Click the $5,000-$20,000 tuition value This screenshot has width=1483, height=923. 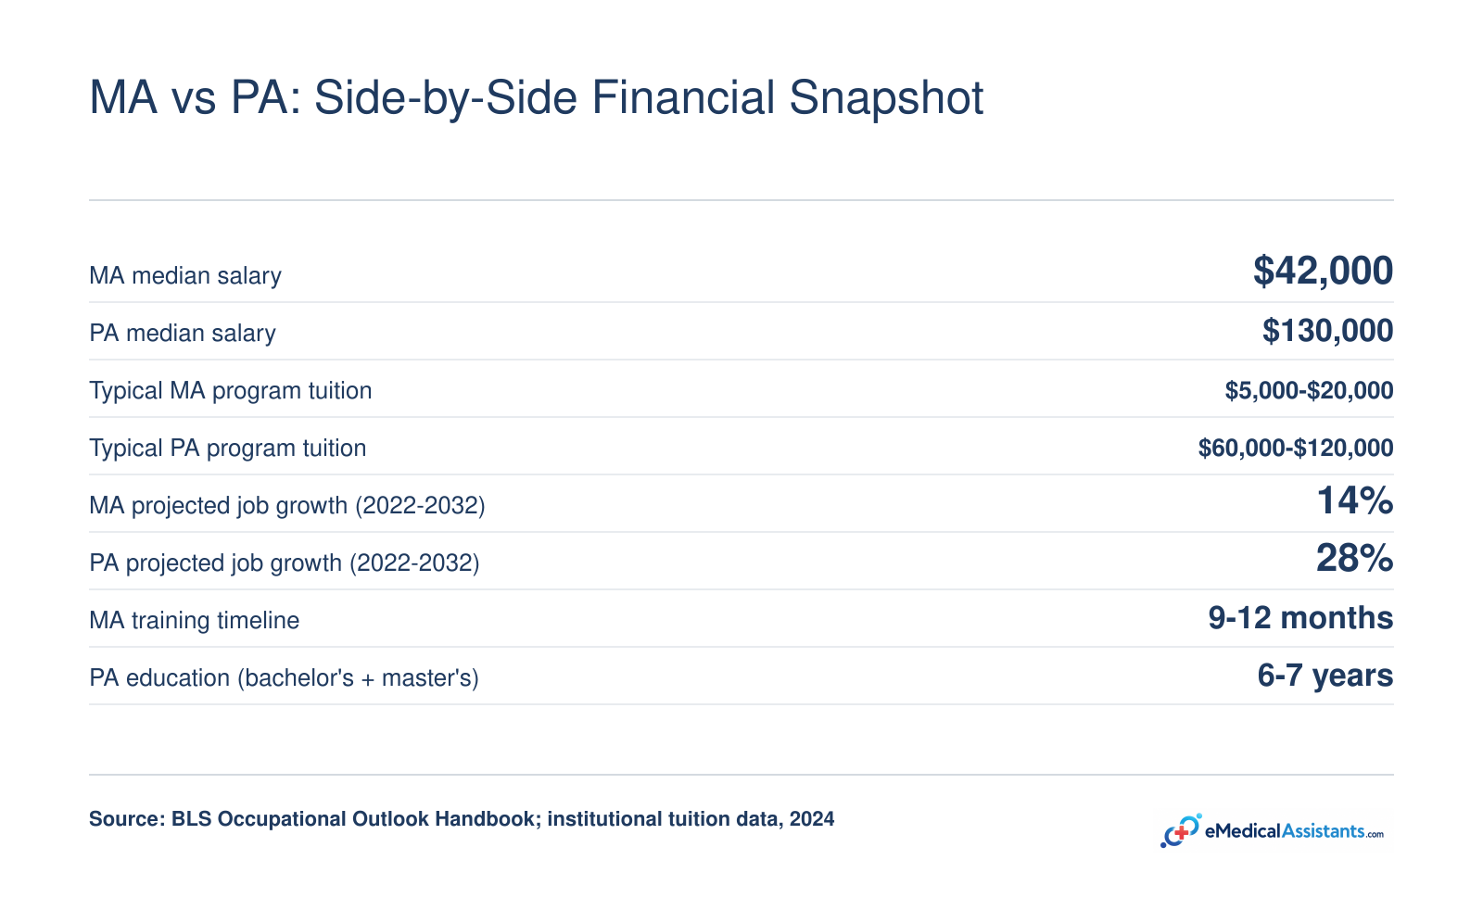pyautogui.click(x=1309, y=390)
